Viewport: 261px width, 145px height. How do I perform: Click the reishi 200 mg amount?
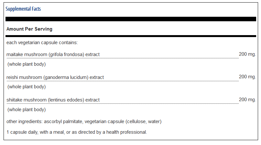coord(247,77)
